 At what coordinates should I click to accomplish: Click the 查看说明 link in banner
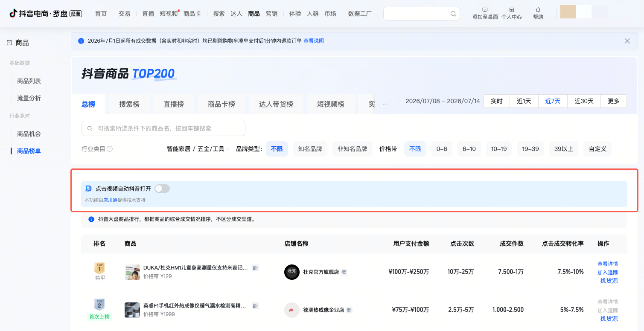314,41
